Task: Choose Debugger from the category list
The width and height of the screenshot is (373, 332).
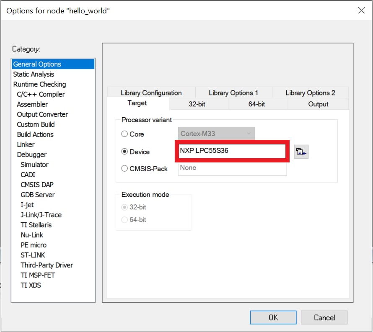Action: [31, 154]
